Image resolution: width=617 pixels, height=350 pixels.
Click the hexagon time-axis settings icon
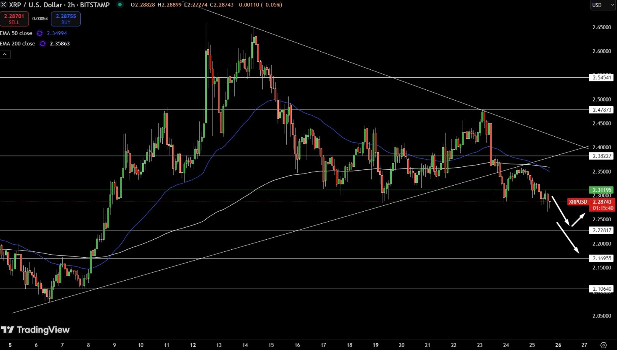point(603,345)
